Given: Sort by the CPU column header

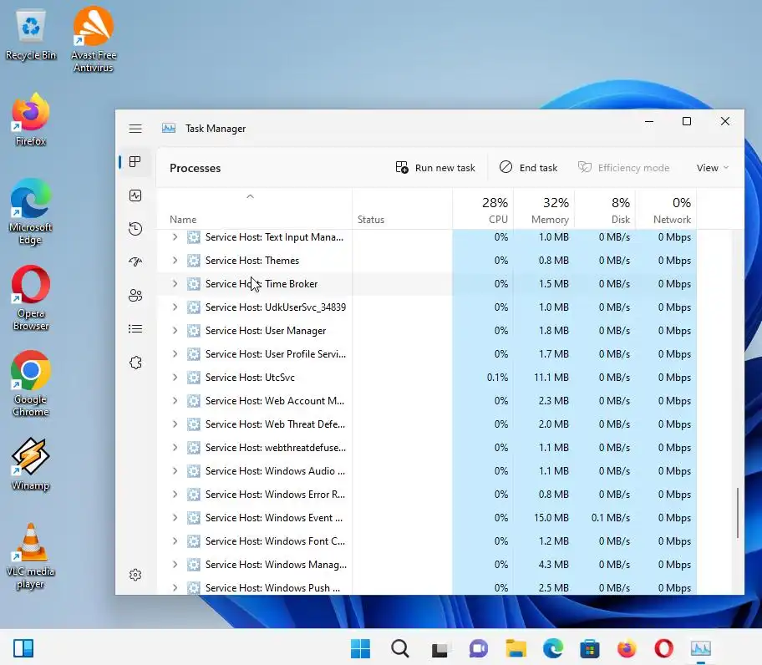Looking at the screenshot, I should [483, 209].
